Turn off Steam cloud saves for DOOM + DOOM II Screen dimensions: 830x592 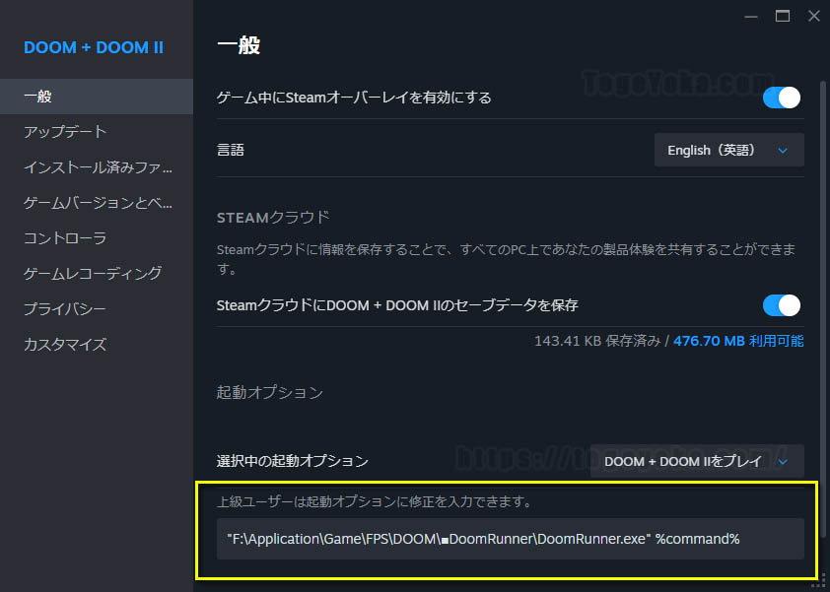781,305
